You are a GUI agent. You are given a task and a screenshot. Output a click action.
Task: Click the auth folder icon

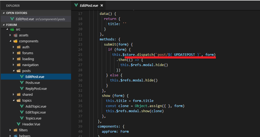(19, 47)
